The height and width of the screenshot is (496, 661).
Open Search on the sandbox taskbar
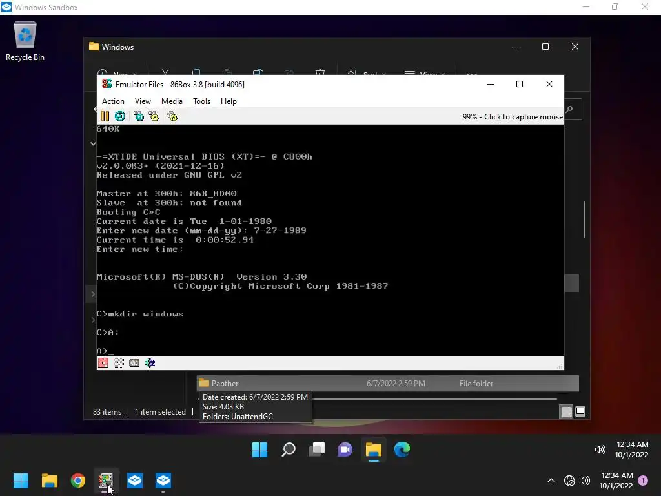pos(289,449)
